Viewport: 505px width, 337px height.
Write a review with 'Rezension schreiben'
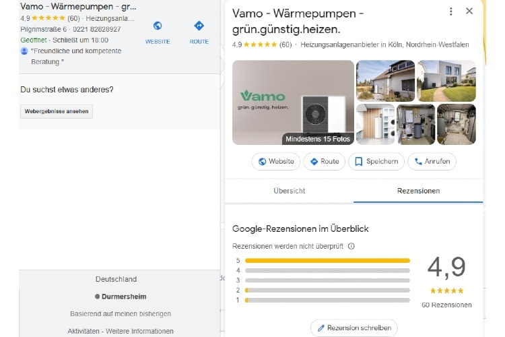point(354,328)
